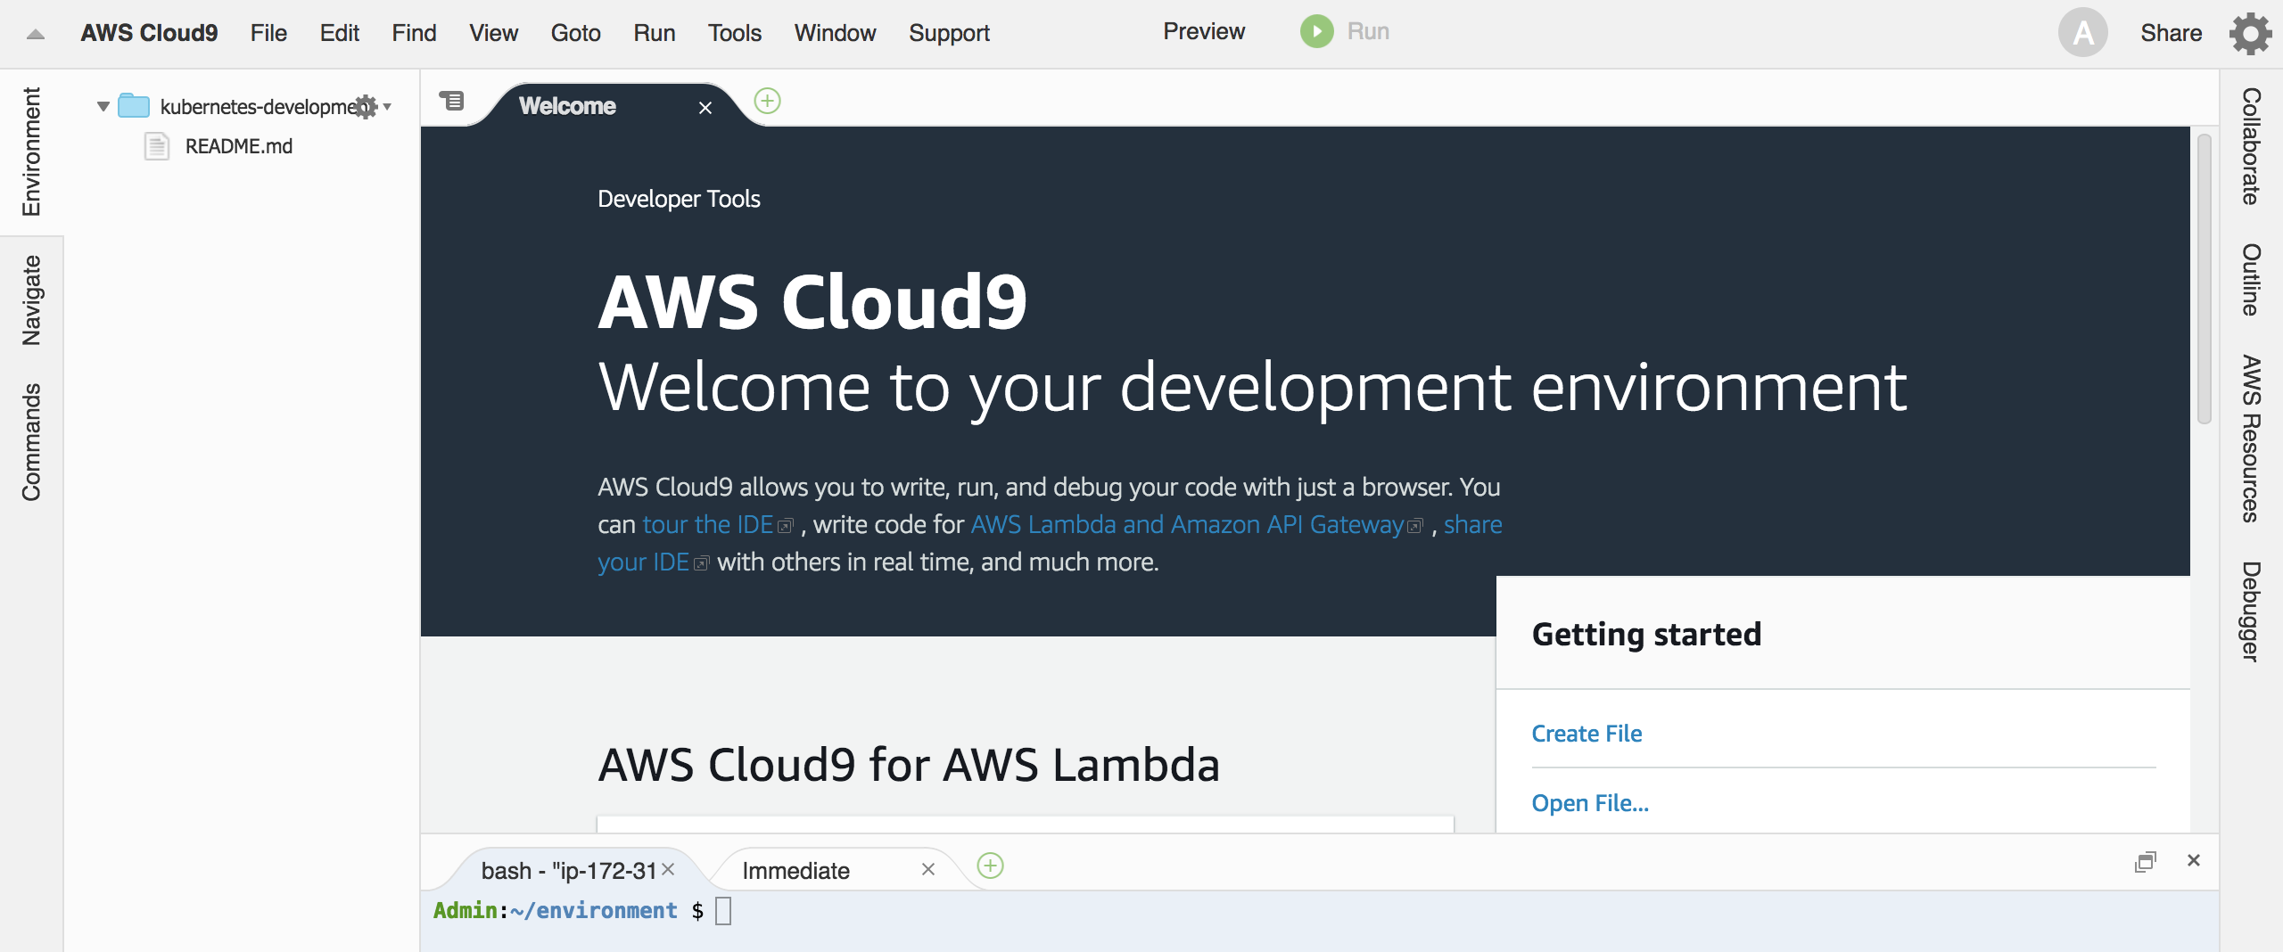Click the 'Developer Tools' text
Image resolution: width=2283 pixels, height=952 pixels.
click(x=679, y=199)
